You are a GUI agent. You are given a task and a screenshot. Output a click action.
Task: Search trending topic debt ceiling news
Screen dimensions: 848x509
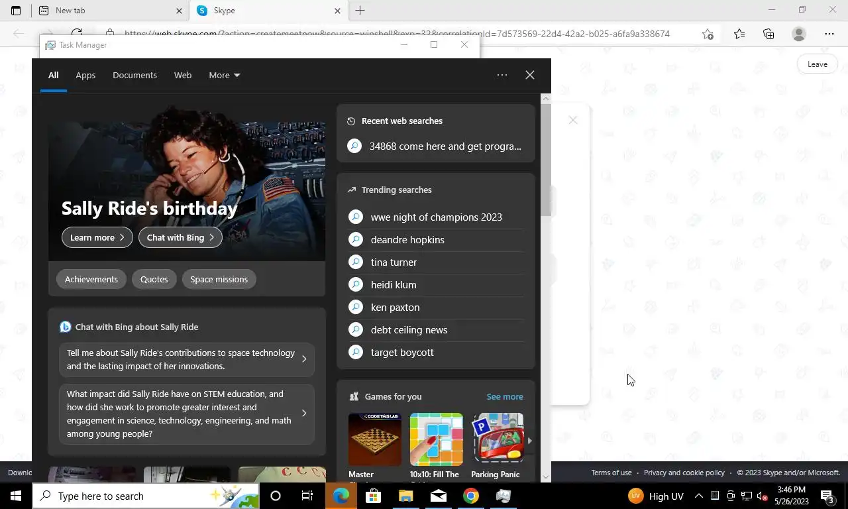(435, 329)
